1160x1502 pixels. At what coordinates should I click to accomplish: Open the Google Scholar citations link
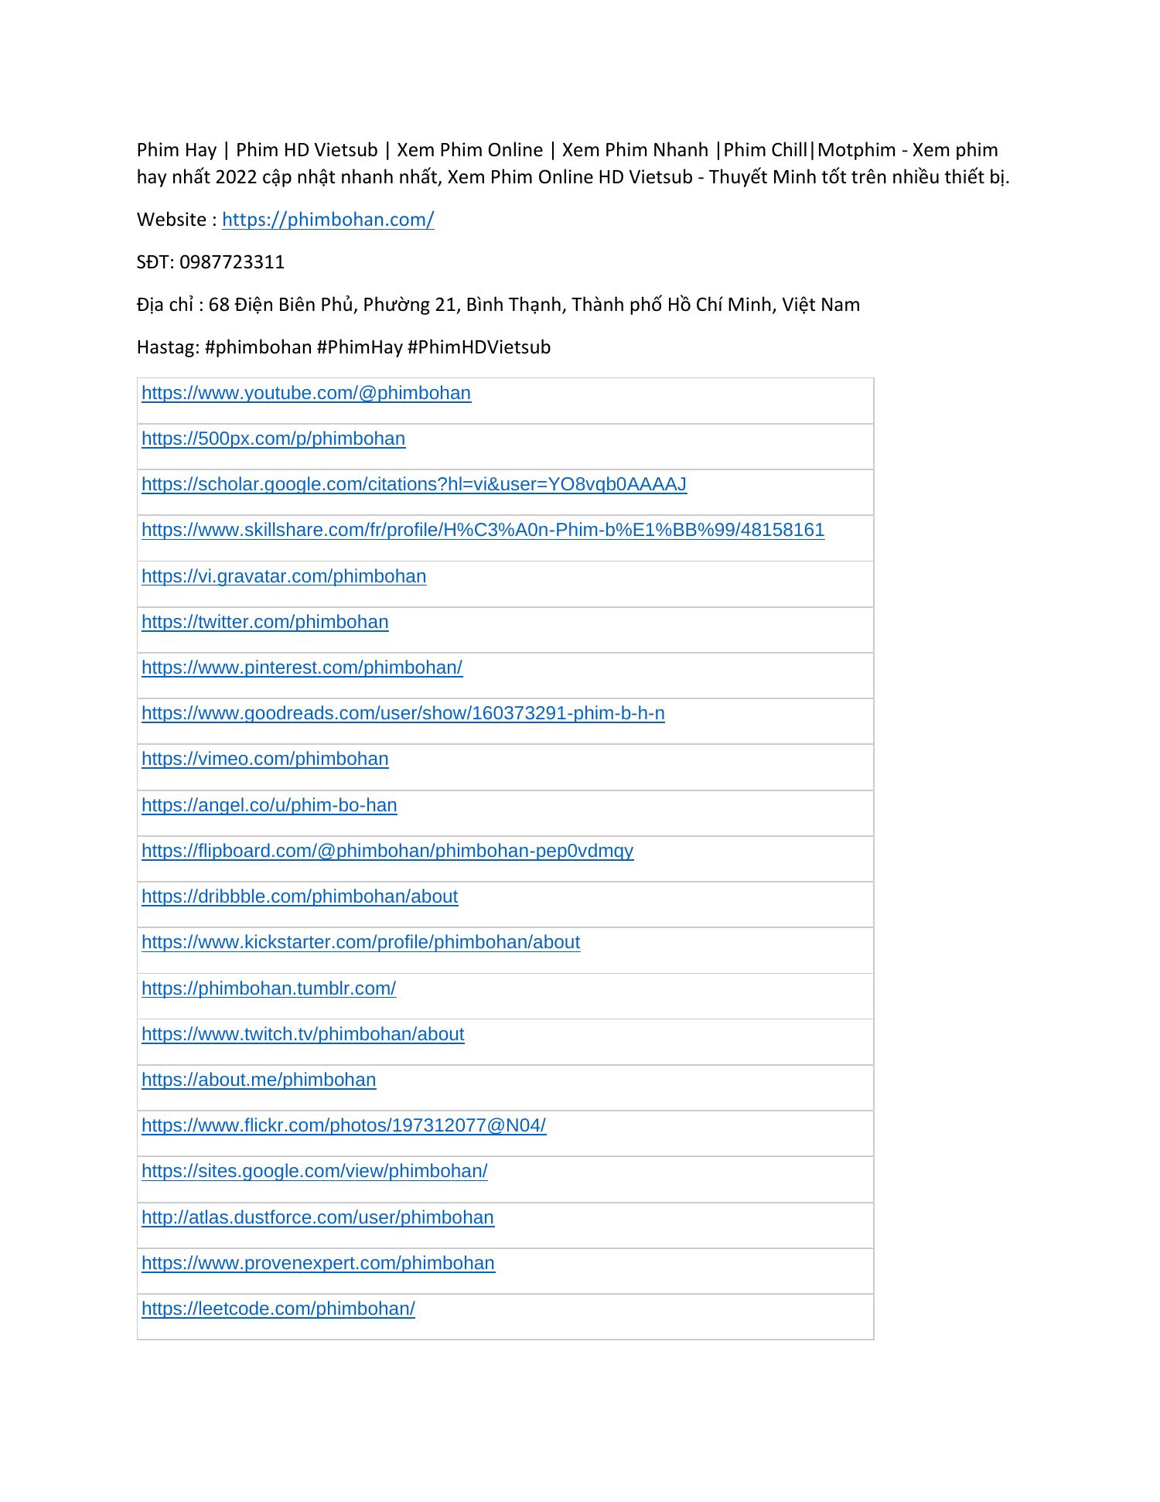click(x=414, y=484)
